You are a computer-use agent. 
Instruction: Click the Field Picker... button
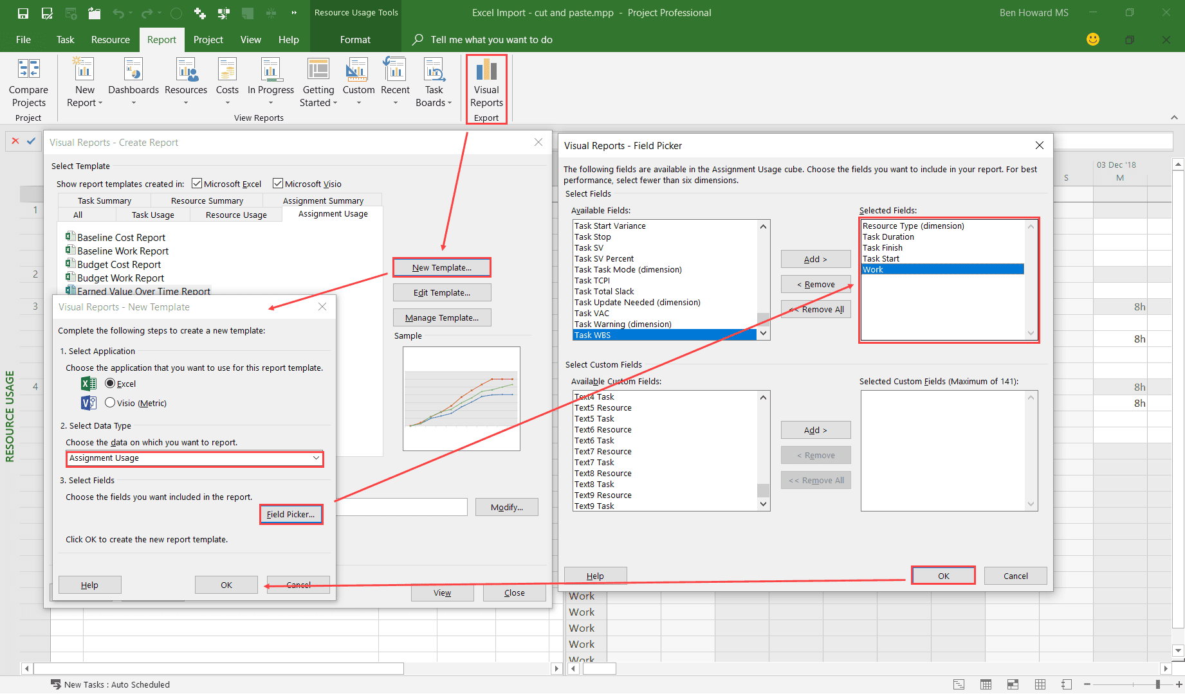(291, 514)
